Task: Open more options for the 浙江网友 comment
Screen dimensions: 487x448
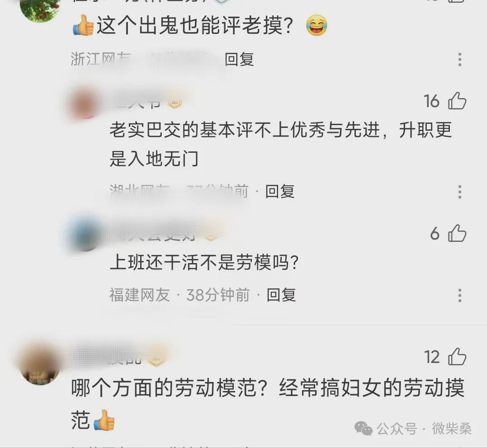Action: pyautogui.click(x=460, y=59)
